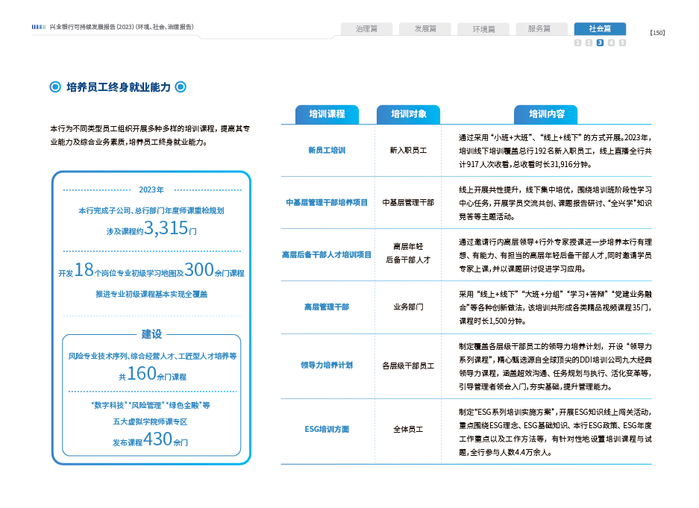Go to section page 4 indicator

coord(611,43)
